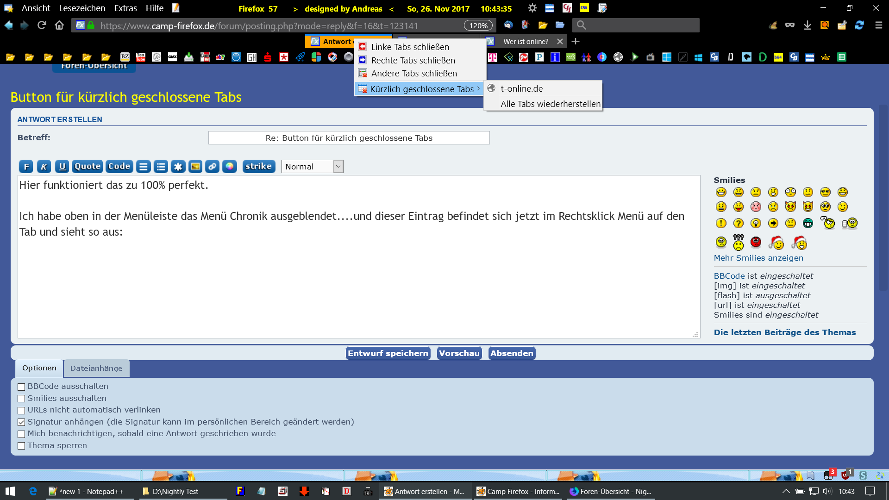Insert image BBCode icon
889x500 pixels.
pyautogui.click(x=195, y=167)
